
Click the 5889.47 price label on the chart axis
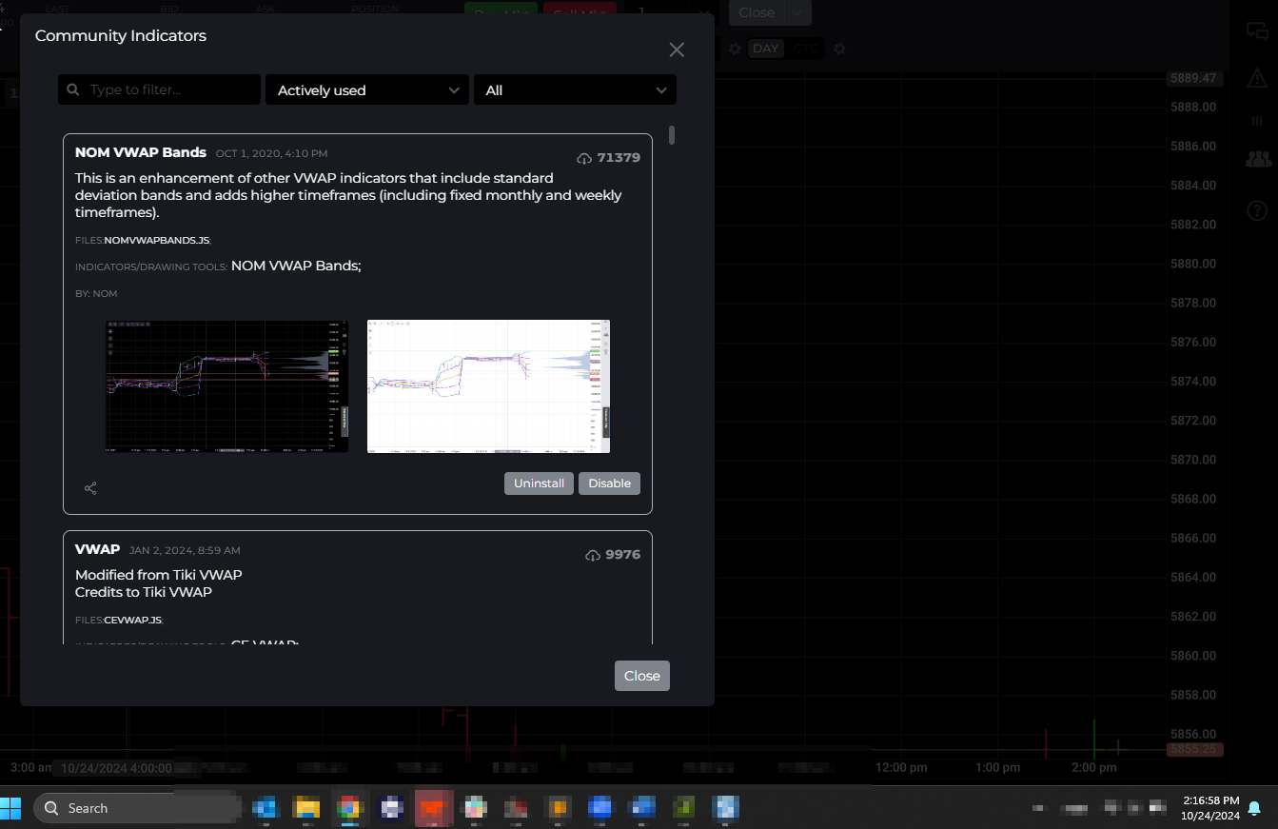tap(1193, 78)
